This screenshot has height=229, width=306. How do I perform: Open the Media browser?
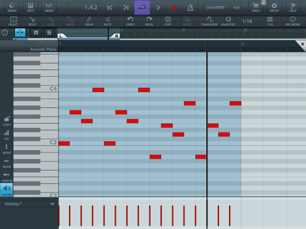[12, 7]
